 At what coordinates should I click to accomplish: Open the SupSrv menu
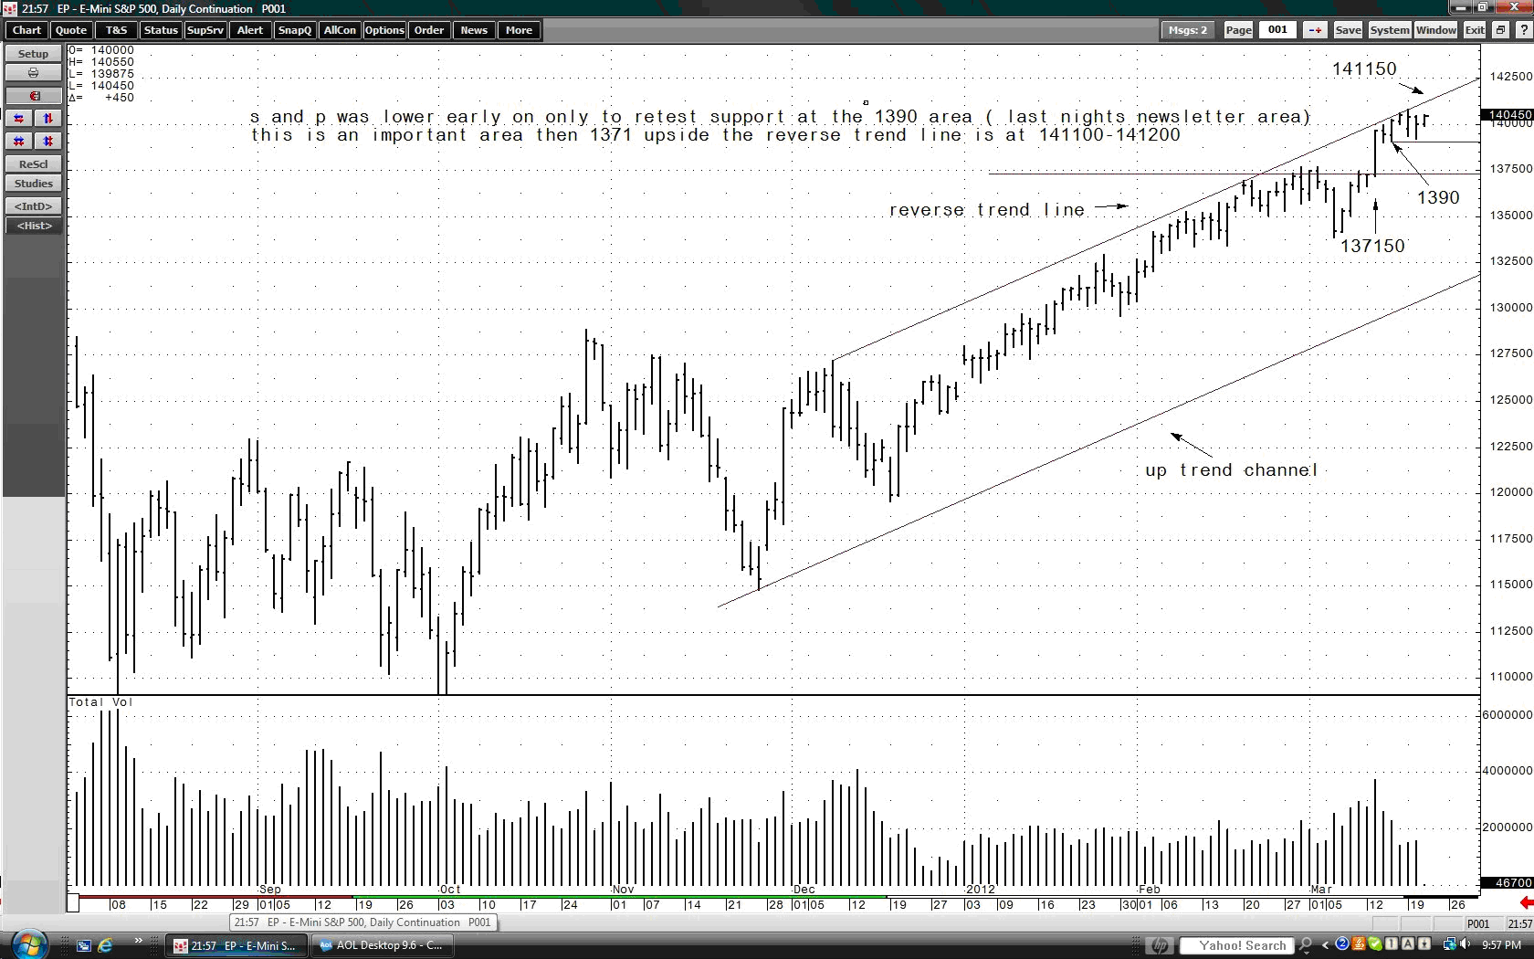205,30
